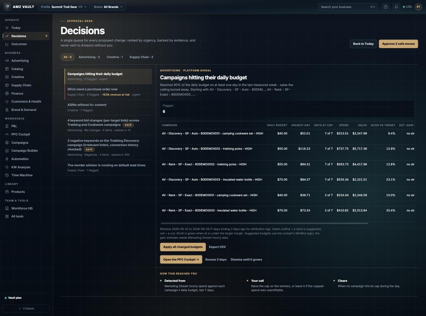426x316 pixels.
Task: Select the Supply Chain · 2 filter tab
Action: tap(141, 57)
